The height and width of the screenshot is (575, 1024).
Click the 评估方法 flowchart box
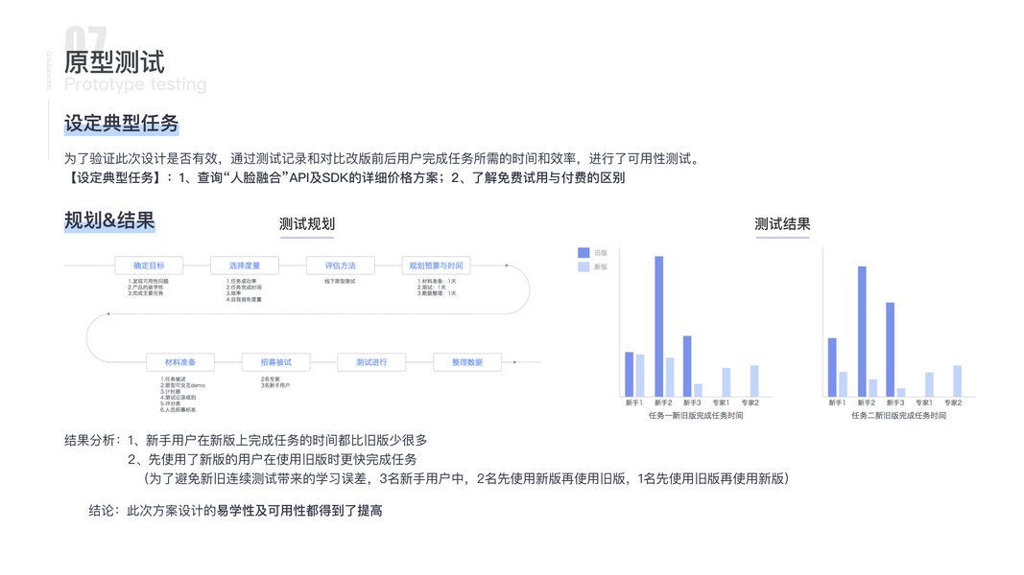(341, 265)
